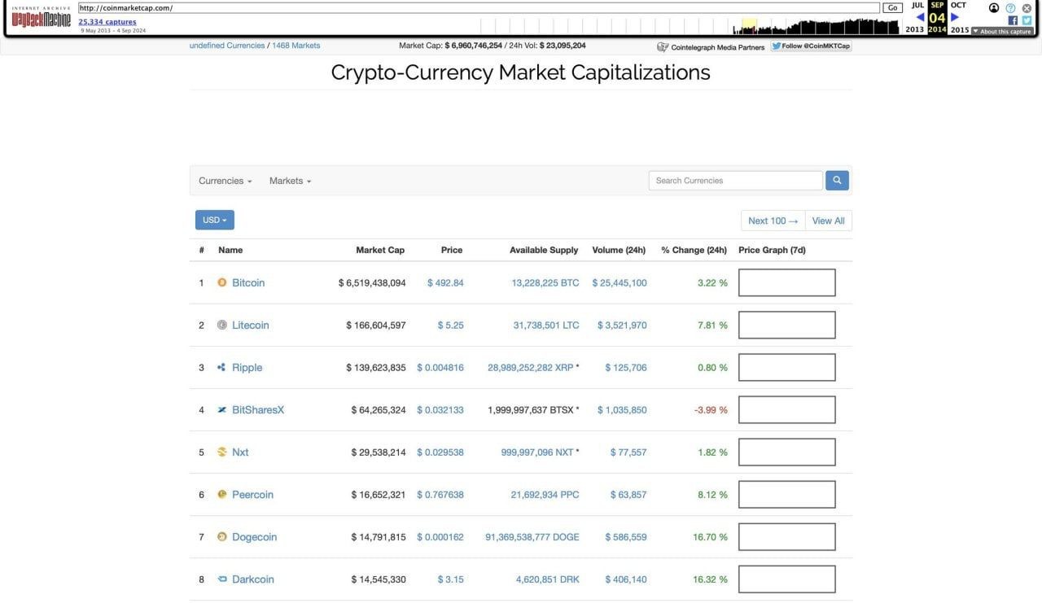The image size is (1042, 603).
Task: Sort table by Name column header
Action: point(230,250)
